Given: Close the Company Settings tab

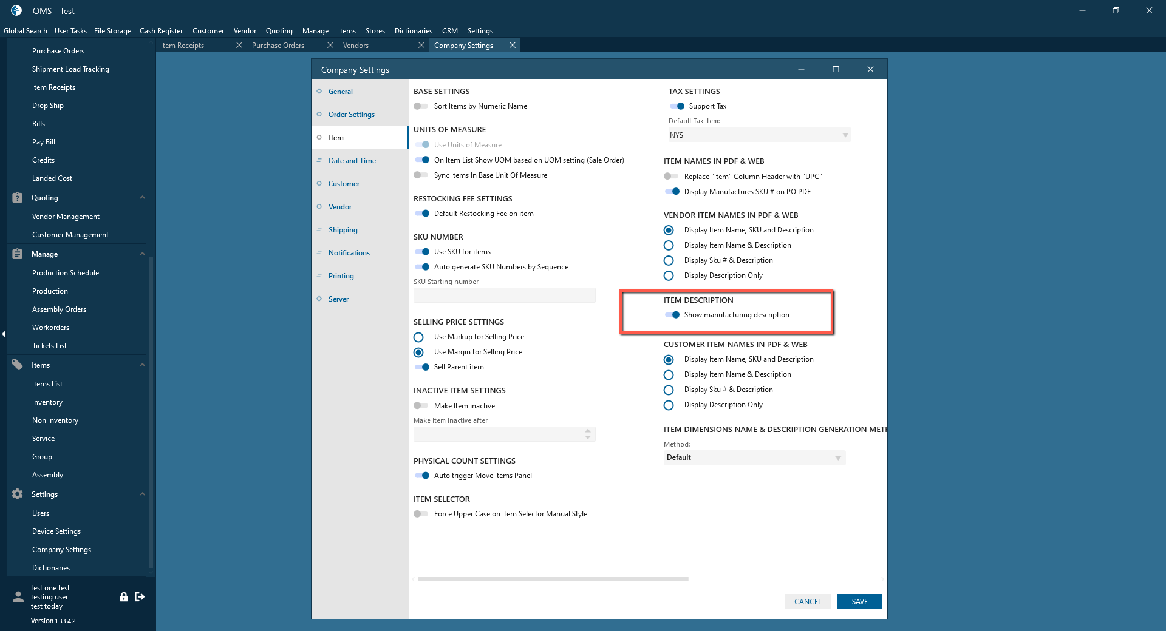Looking at the screenshot, I should pyautogui.click(x=513, y=46).
